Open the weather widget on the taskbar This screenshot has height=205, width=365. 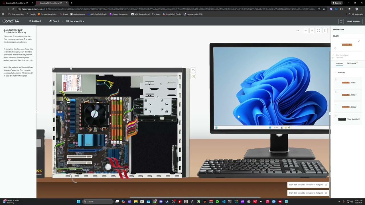[x=11, y=202]
